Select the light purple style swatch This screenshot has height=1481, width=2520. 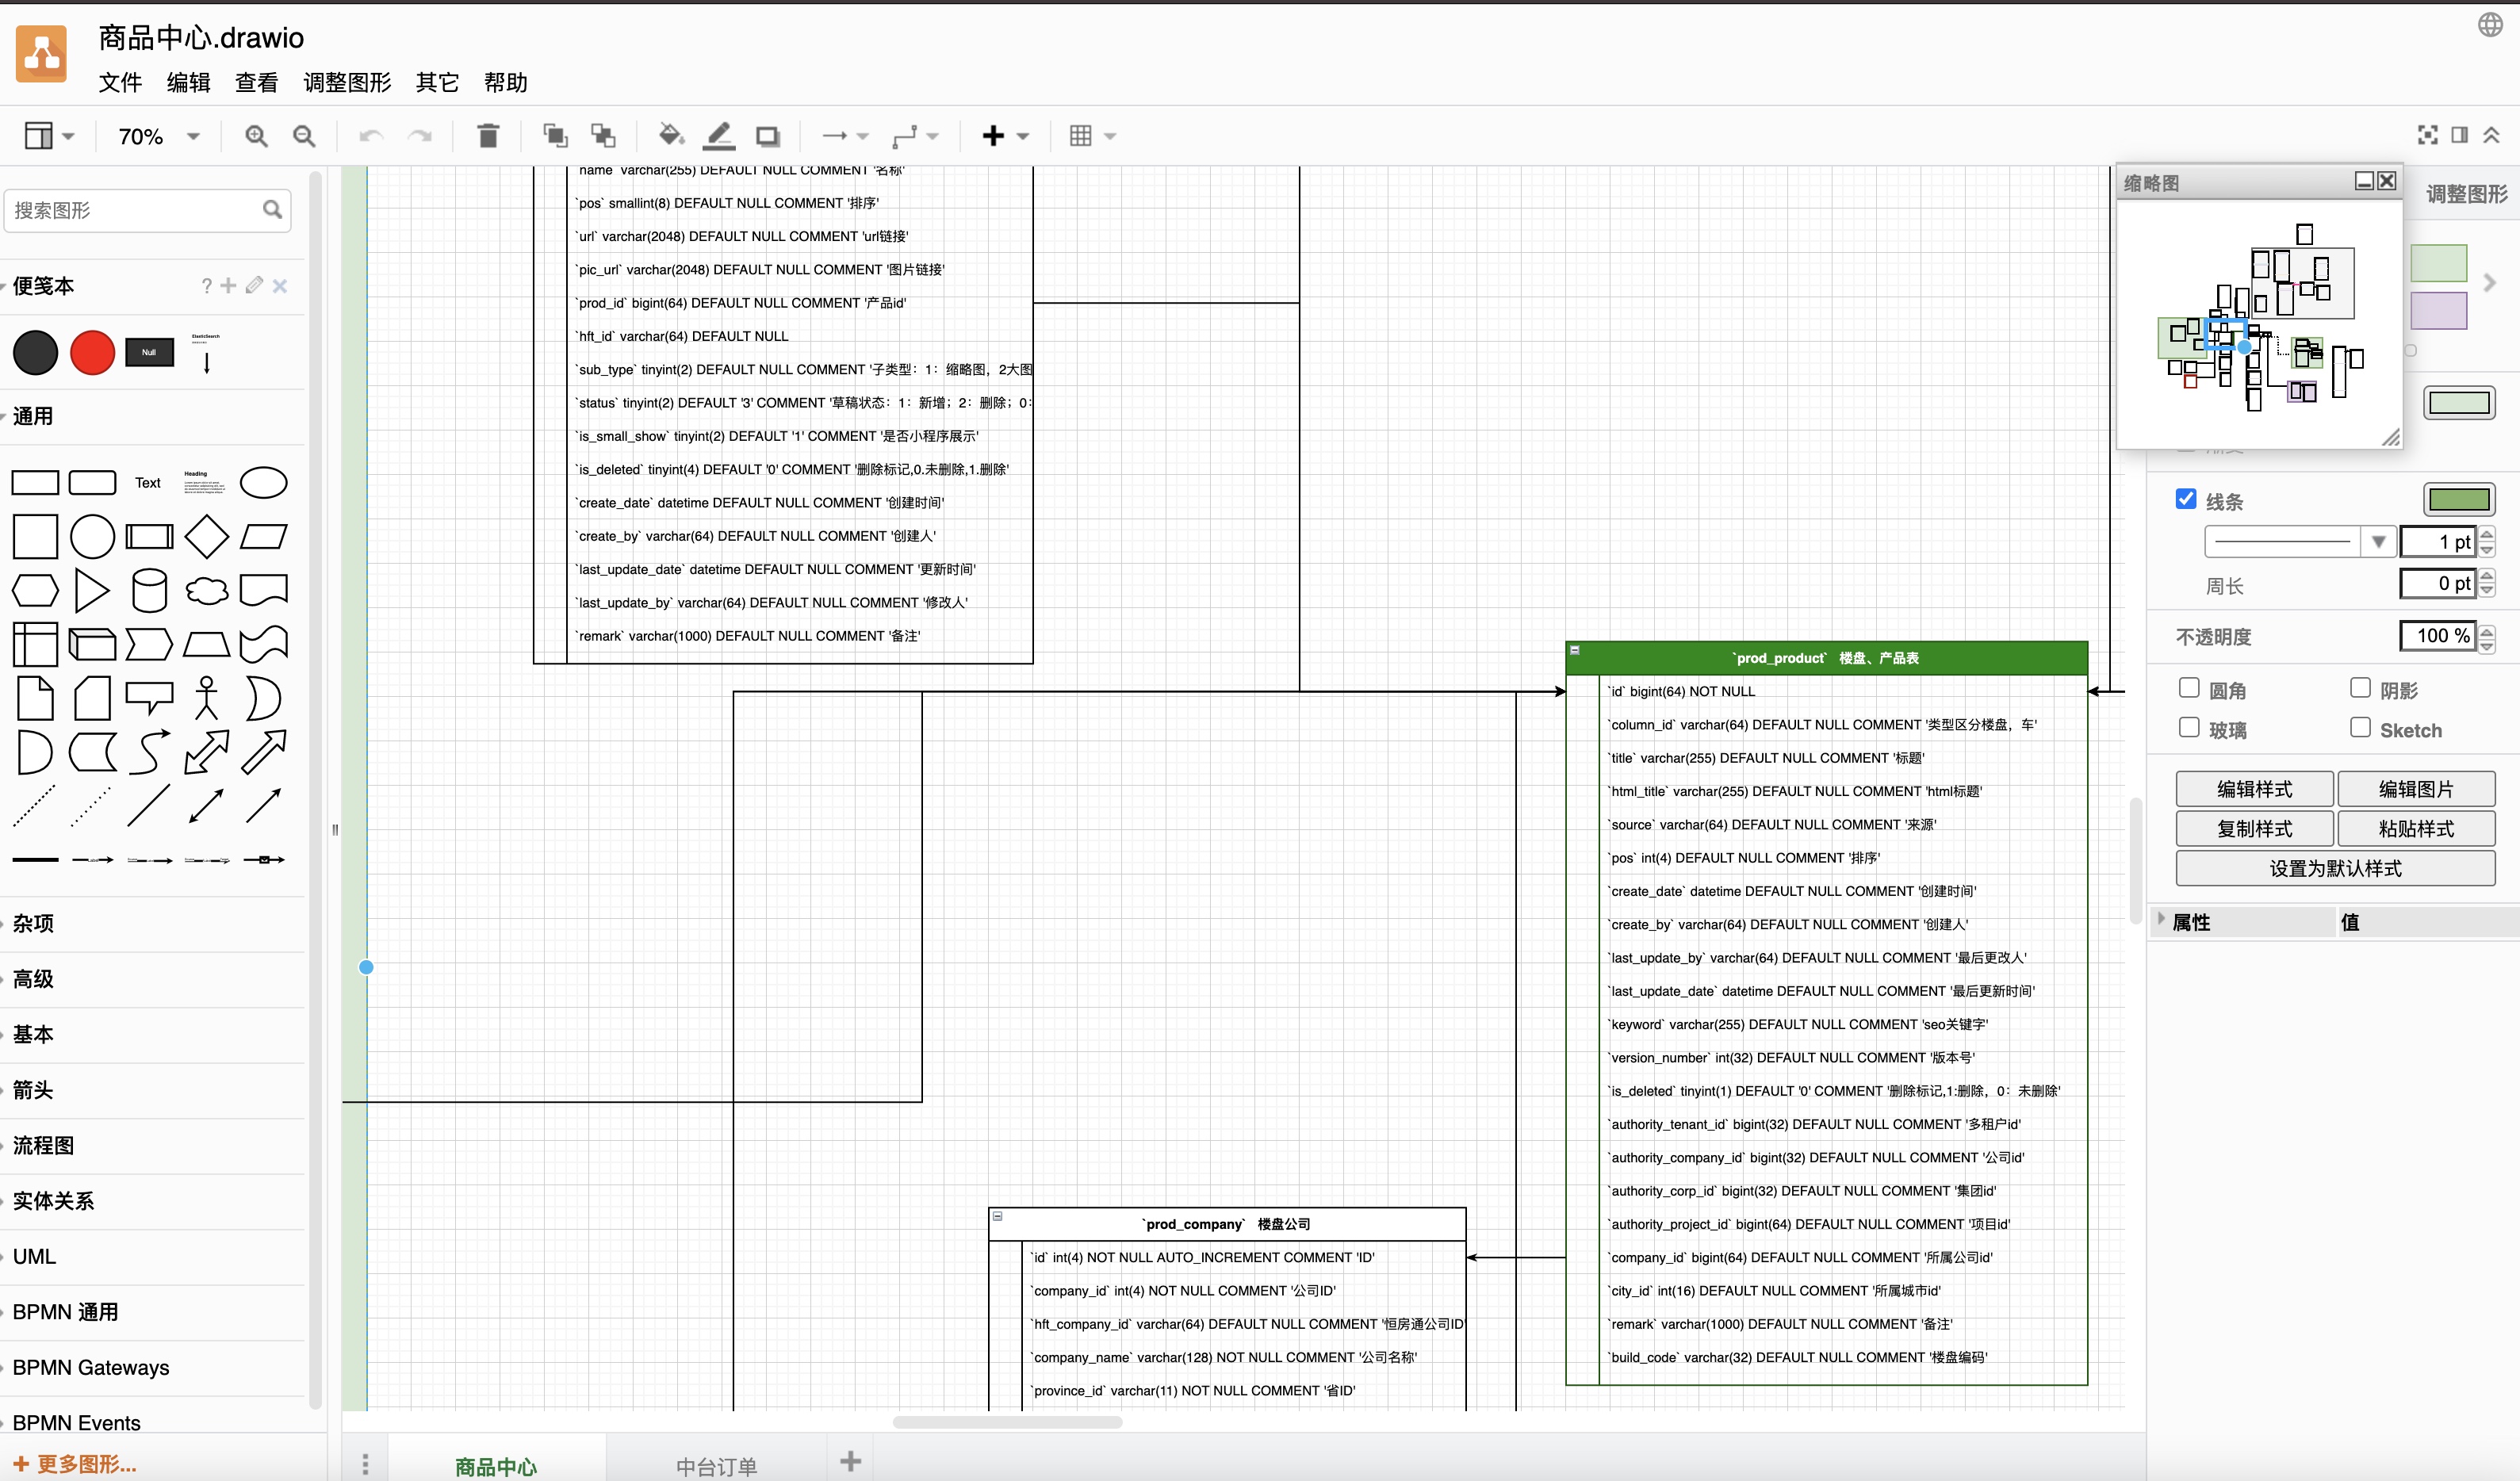[x=2439, y=310]
